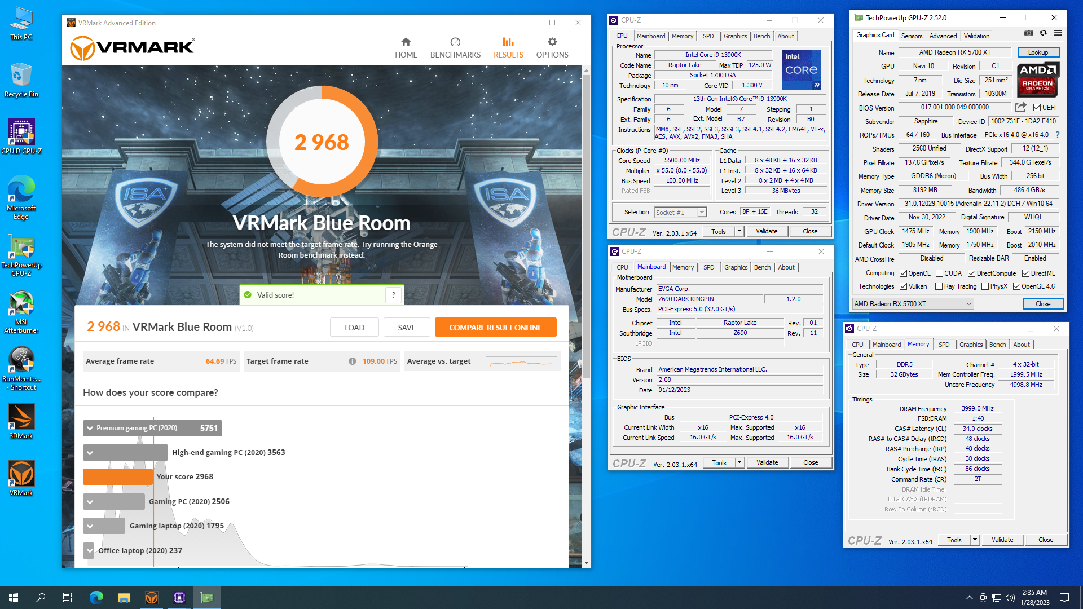Image resolution: width=1083 pixels, height=609 pixels.
Task: Switch to Validation tab in GPU-Z
Action: pos(976,36)
